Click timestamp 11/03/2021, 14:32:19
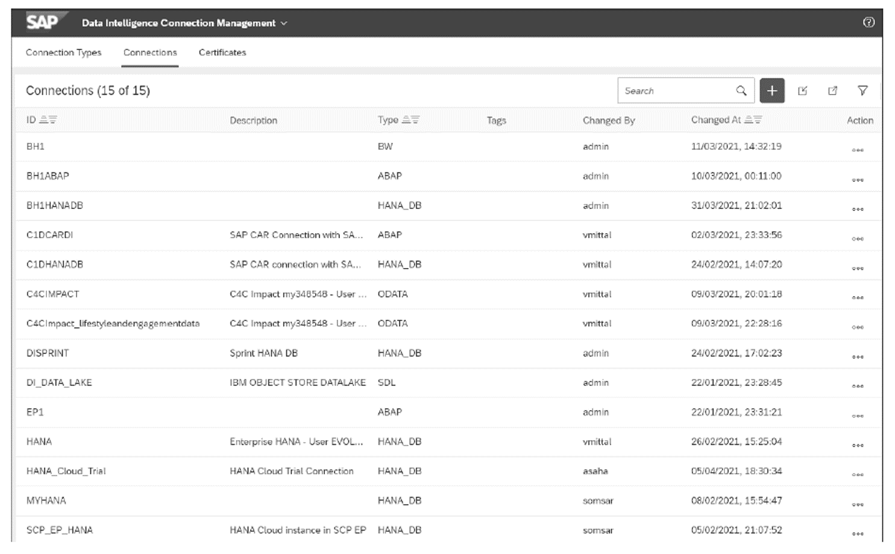Viewport: 895px width, 554px height. point(736,146)
